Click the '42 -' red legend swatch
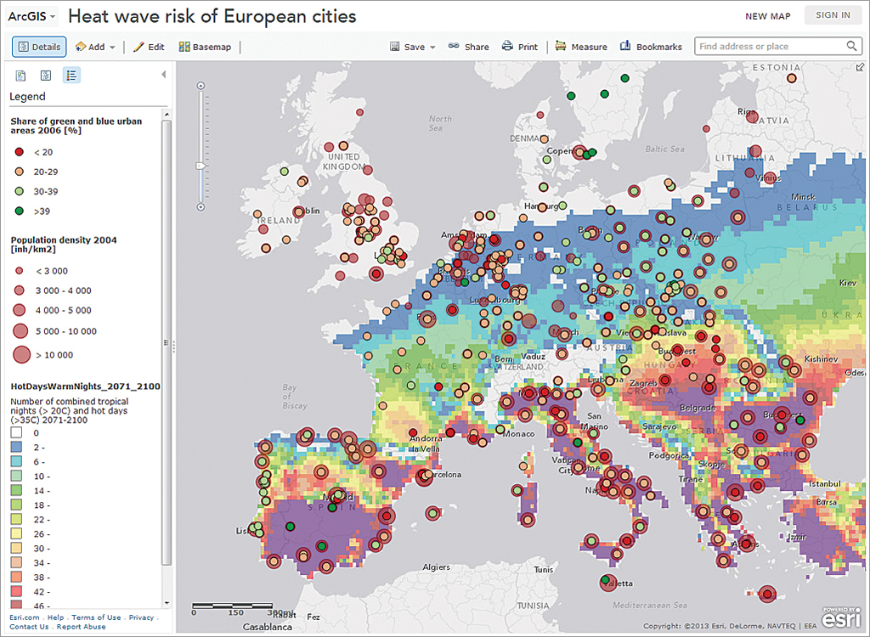870x637 pixels. pyautogui.click(x=17, y=591)
